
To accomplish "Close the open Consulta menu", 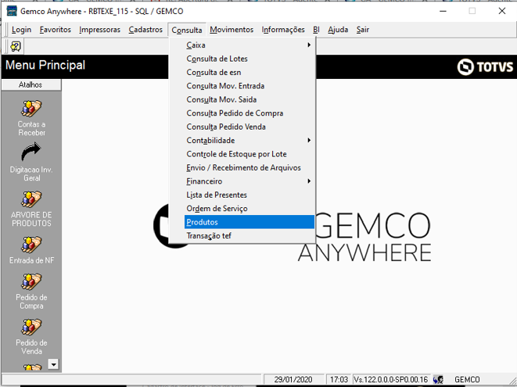I will tap(187, 30).
